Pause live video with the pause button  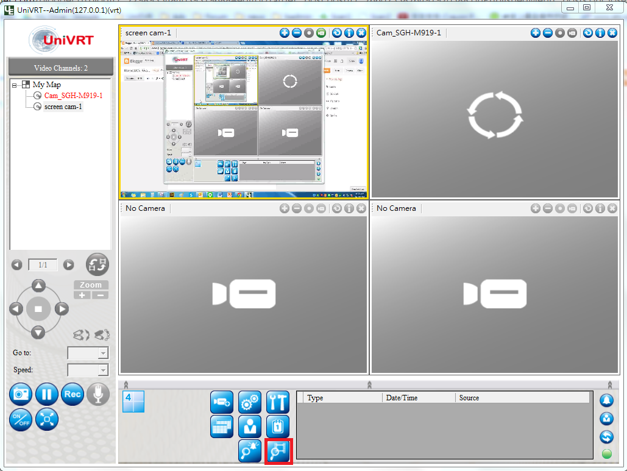(x=47, y=394)
